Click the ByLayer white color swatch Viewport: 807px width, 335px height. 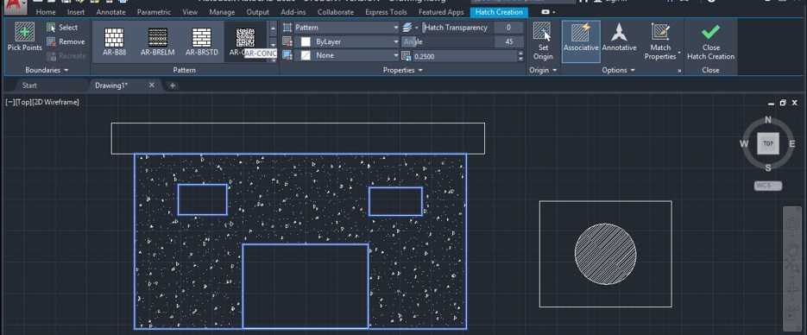(x=306, y=41)
